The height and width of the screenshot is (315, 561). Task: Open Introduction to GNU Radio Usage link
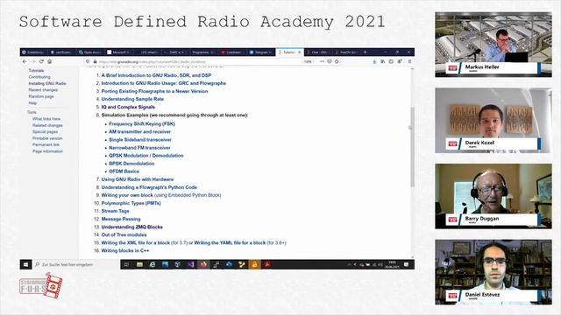click(x=164, y=83)
